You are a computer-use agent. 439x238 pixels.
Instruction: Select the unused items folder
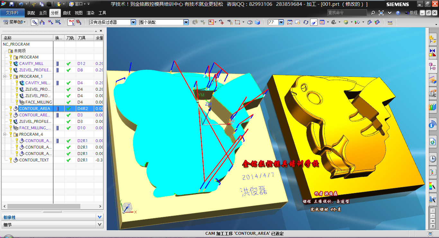[x=20, y=51]
